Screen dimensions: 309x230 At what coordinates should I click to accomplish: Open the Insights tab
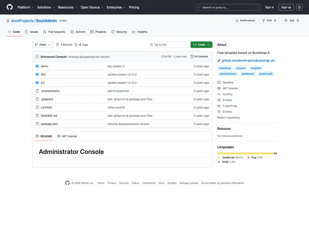click(140, 32)
